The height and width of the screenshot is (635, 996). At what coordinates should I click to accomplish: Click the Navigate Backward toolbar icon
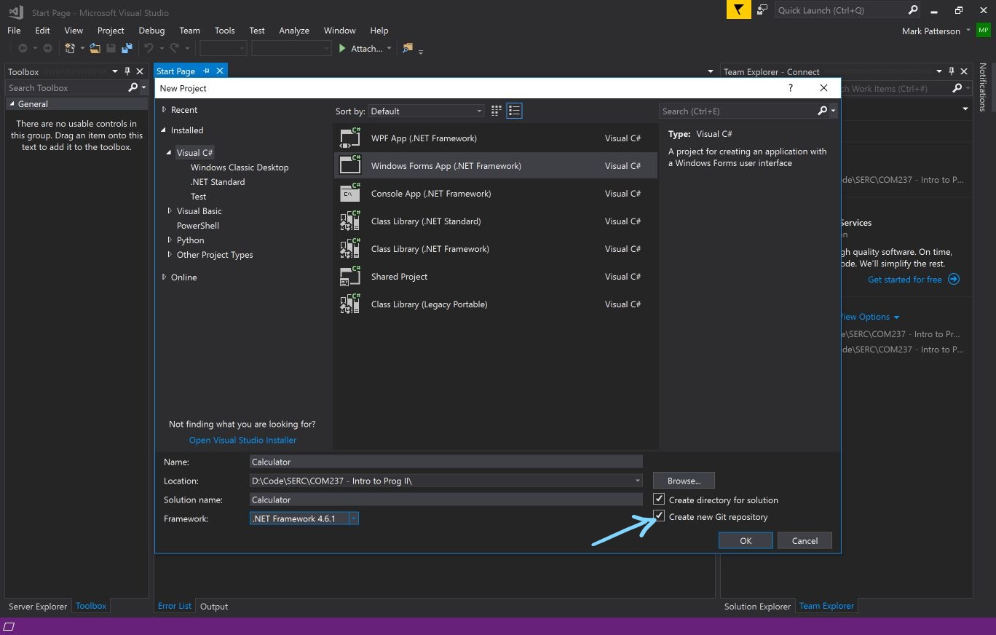(23, 48)
